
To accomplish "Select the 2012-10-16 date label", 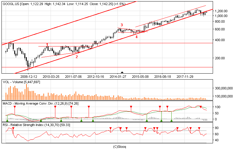I will click(95, 77).
